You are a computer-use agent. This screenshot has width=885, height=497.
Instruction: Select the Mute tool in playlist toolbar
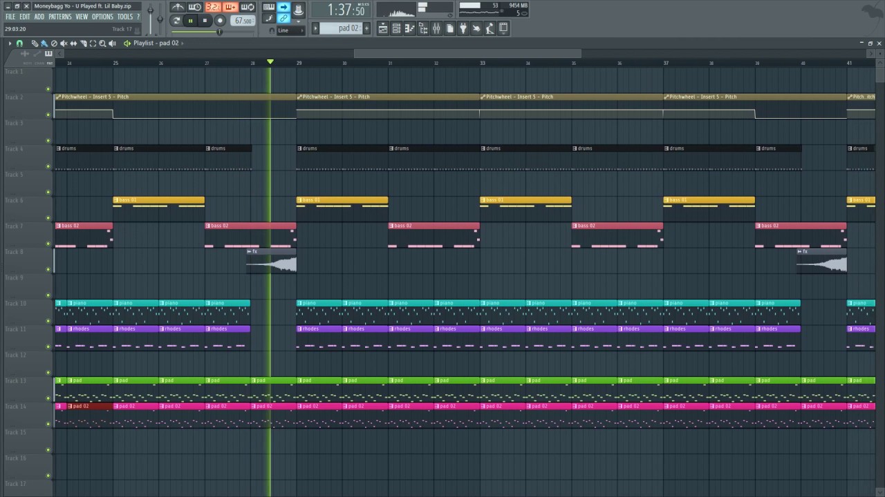[x=64, y=43]
